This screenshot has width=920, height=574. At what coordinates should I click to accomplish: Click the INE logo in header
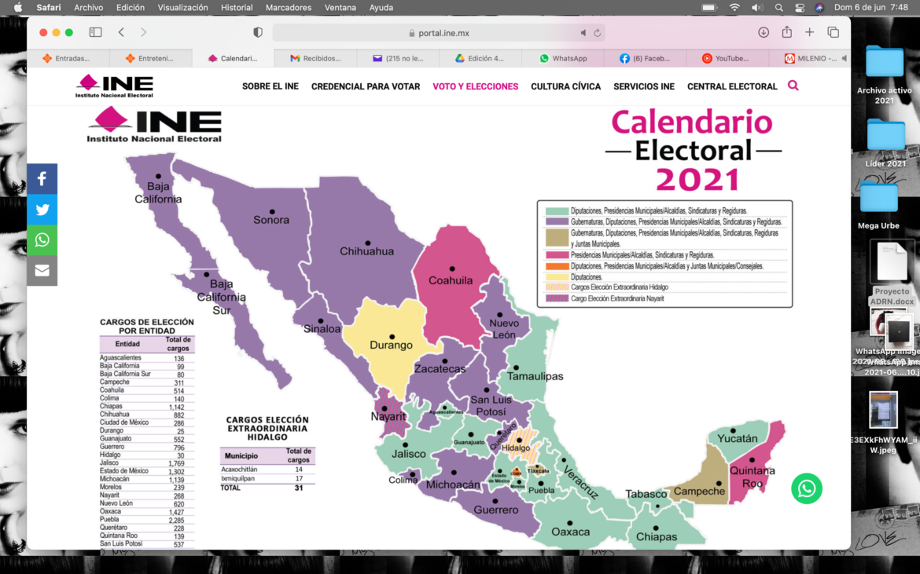click(x=115, y=86)
